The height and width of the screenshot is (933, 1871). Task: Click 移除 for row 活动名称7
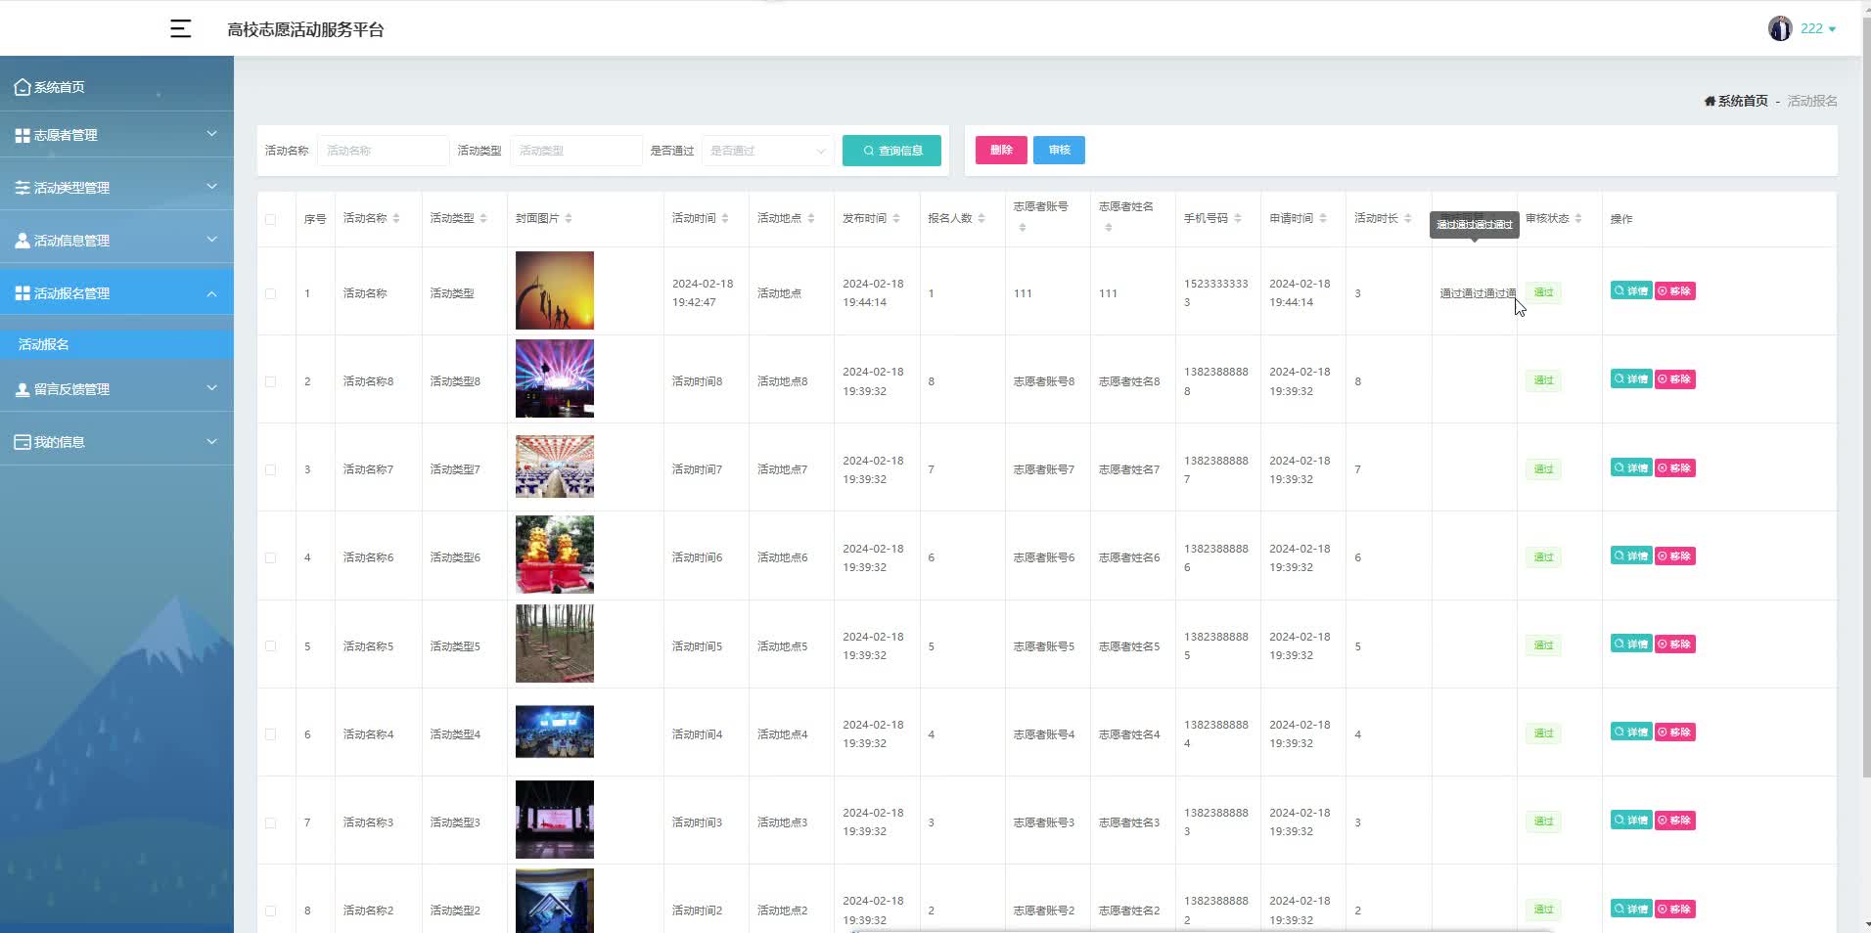click(x=1675, y=468)
